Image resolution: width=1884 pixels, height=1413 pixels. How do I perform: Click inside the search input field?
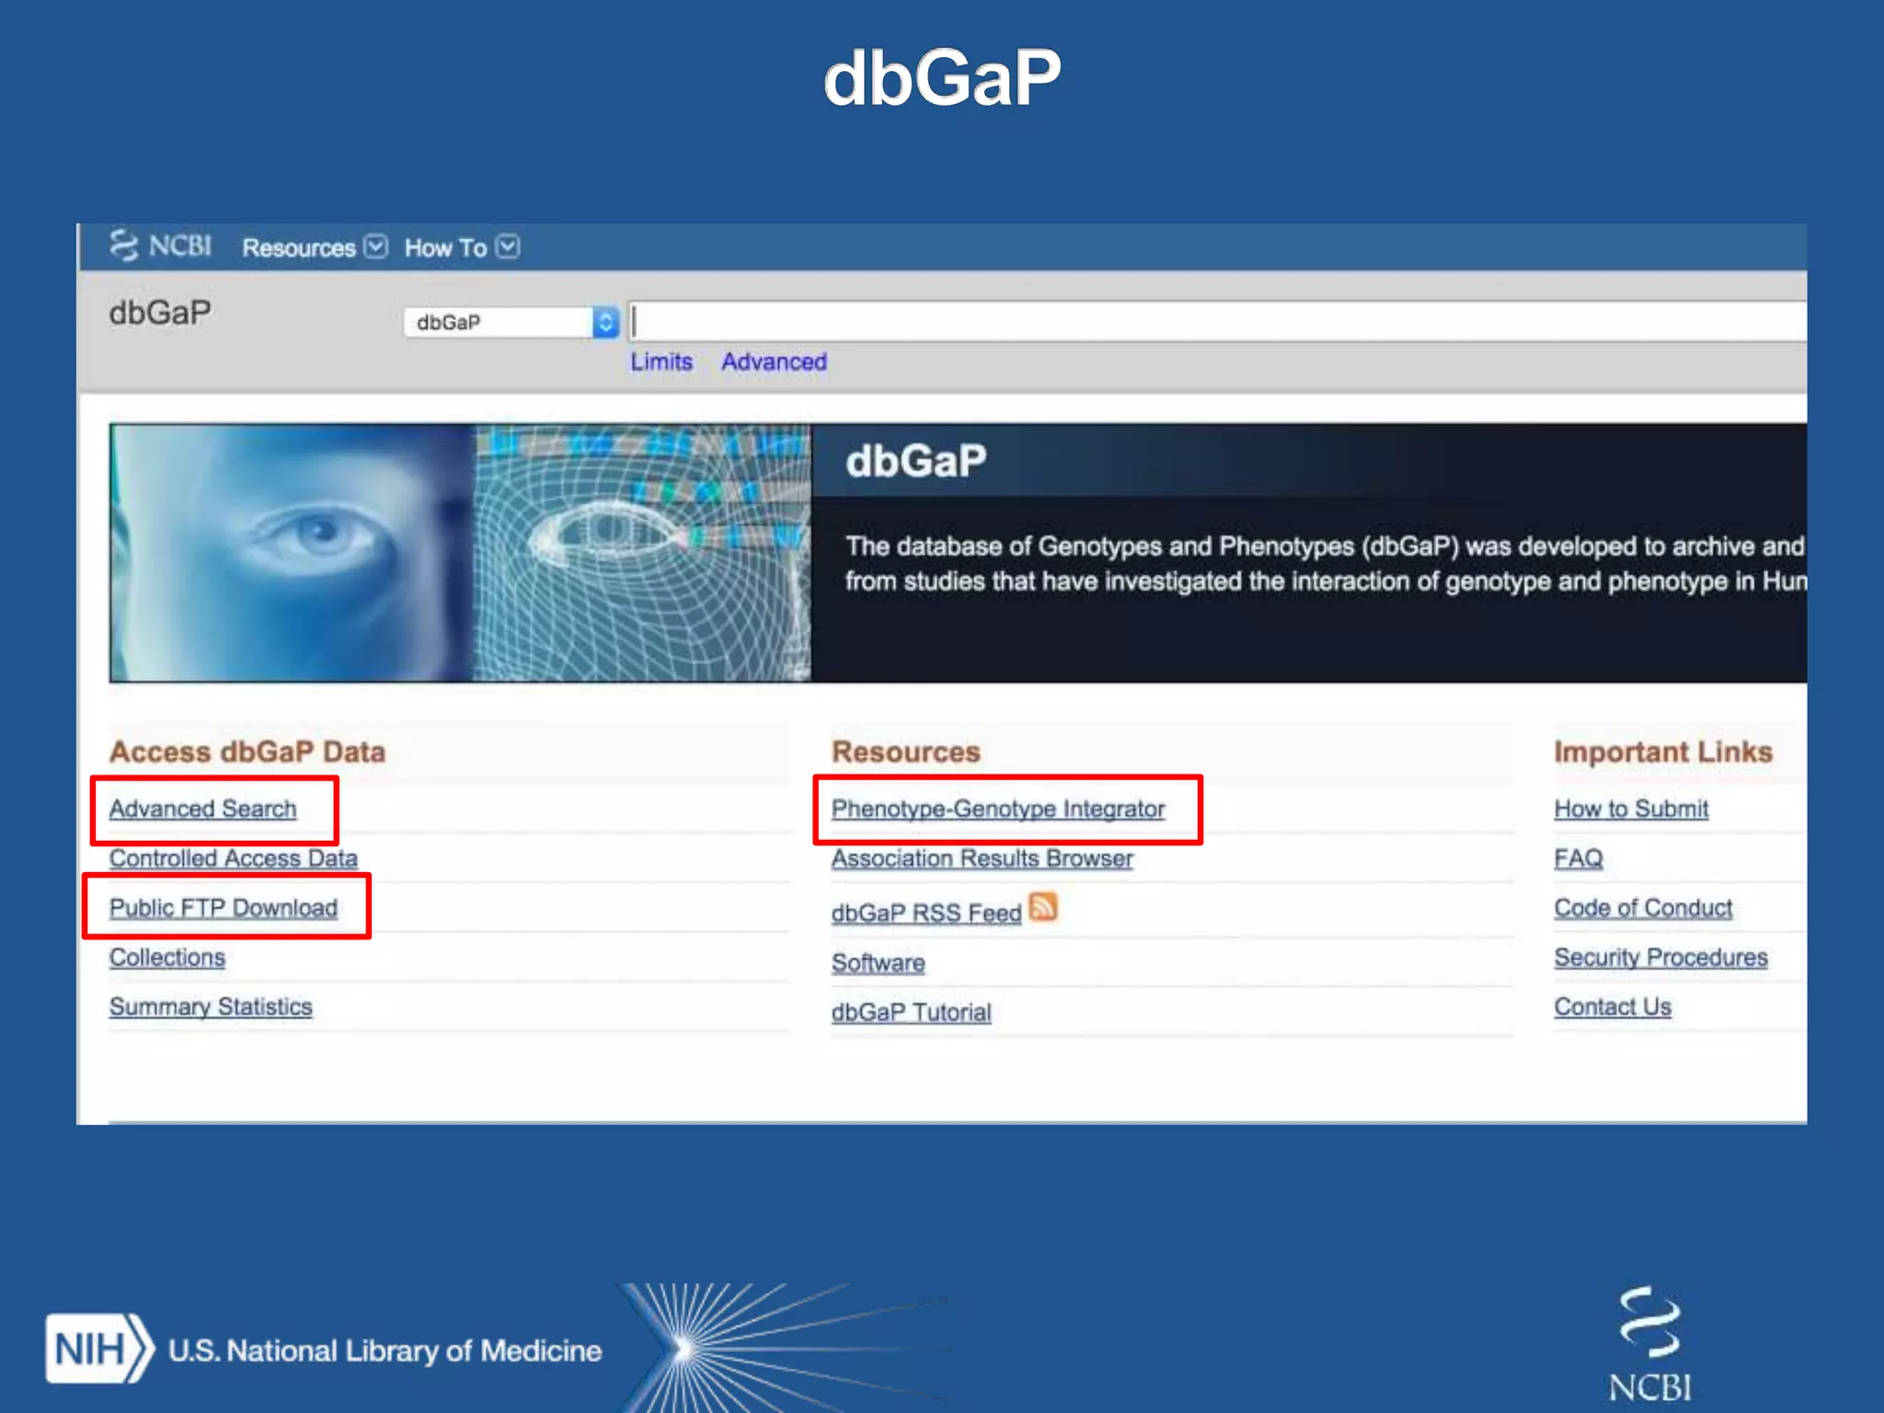[x=1214, y=322]
